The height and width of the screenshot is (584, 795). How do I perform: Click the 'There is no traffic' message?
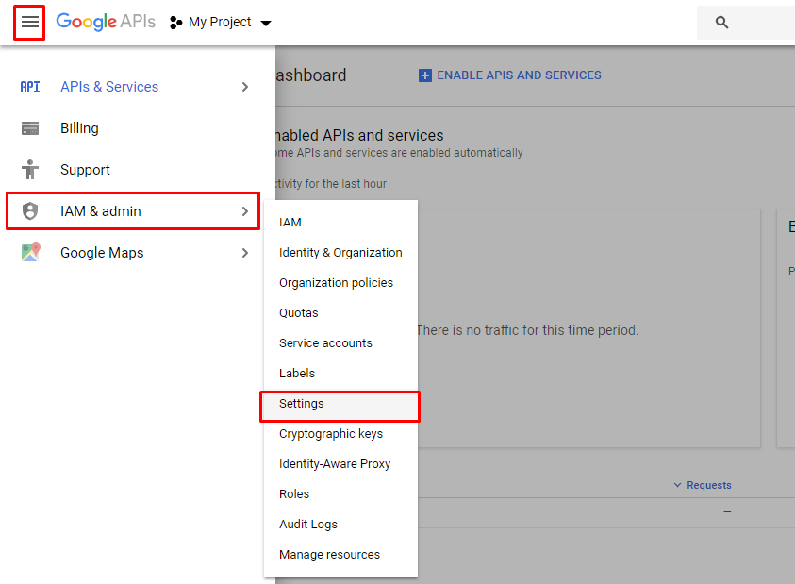[527, 330]
